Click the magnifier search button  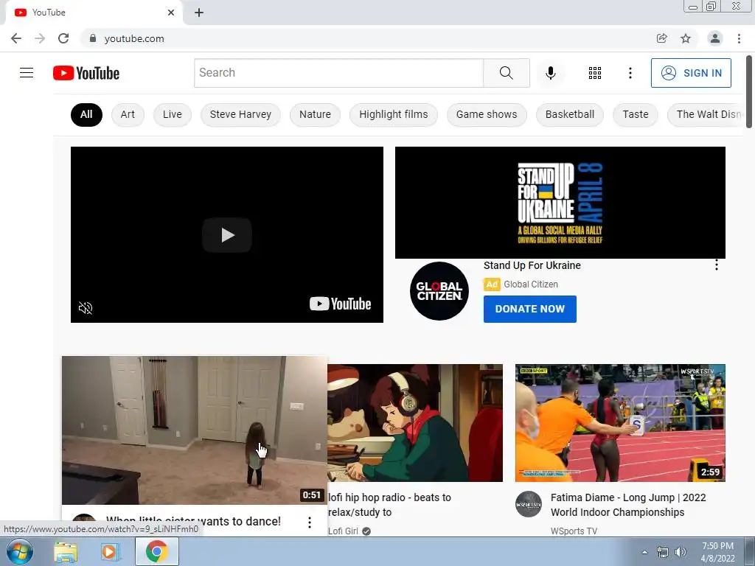[506, 73]
